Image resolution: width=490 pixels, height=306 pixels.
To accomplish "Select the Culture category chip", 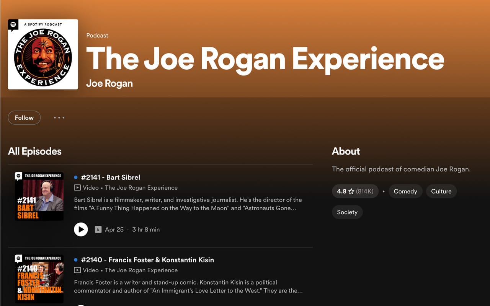I will 441,191.
